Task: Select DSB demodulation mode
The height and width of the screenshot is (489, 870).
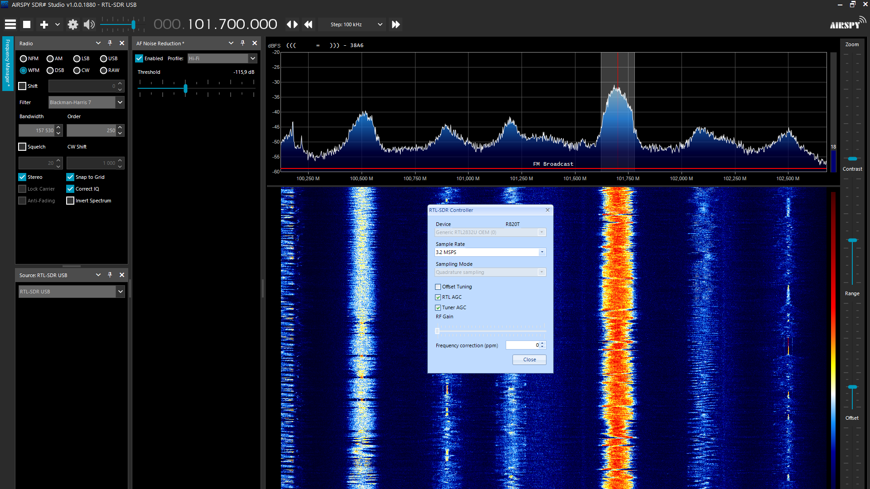Action: tap(55, 70)
